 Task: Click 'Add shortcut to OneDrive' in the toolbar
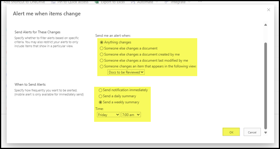coord(24,2)
